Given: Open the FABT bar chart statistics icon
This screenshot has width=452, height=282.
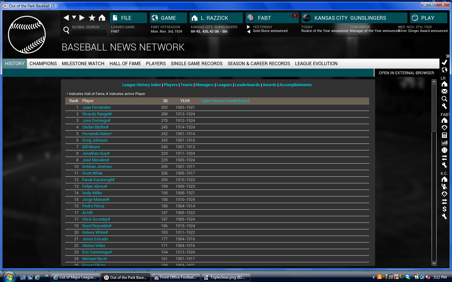Looking at the screenshot, I should (x=444, y=143).
